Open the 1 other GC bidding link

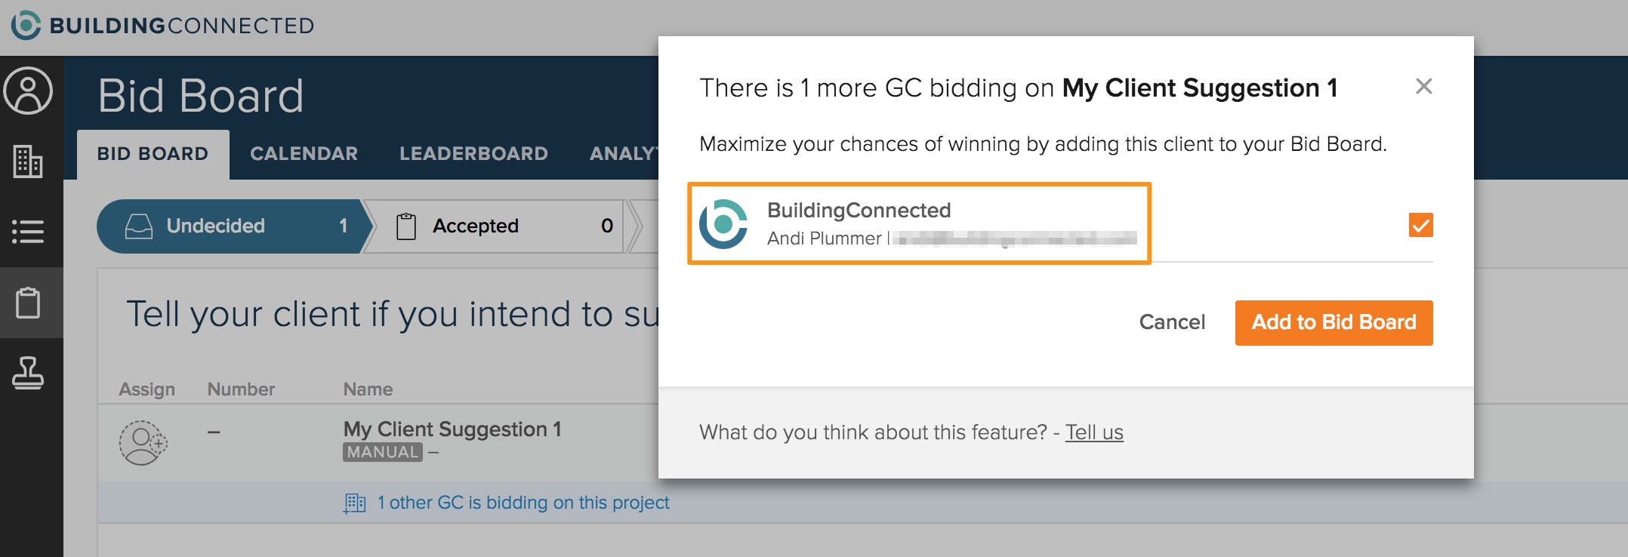523,503
